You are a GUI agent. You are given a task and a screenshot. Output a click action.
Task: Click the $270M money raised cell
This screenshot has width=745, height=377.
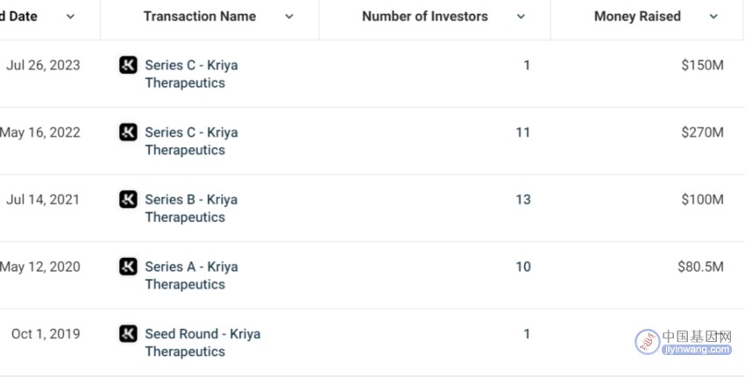pyautogui.click(x=702, y=132)
